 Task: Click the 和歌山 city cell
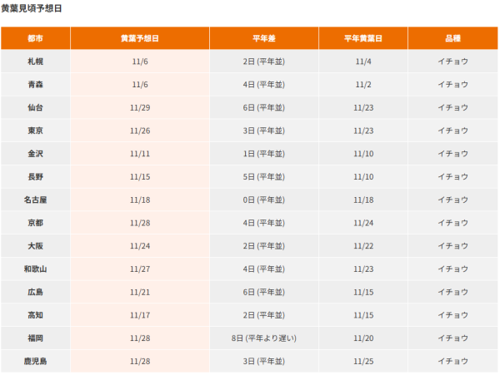(x=35, y=269)
